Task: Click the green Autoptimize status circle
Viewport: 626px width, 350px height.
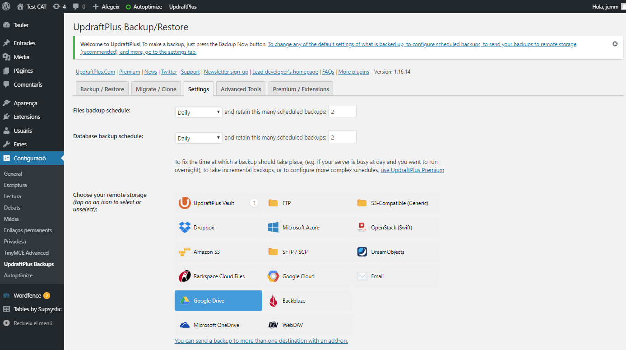Action: (128, 7)
